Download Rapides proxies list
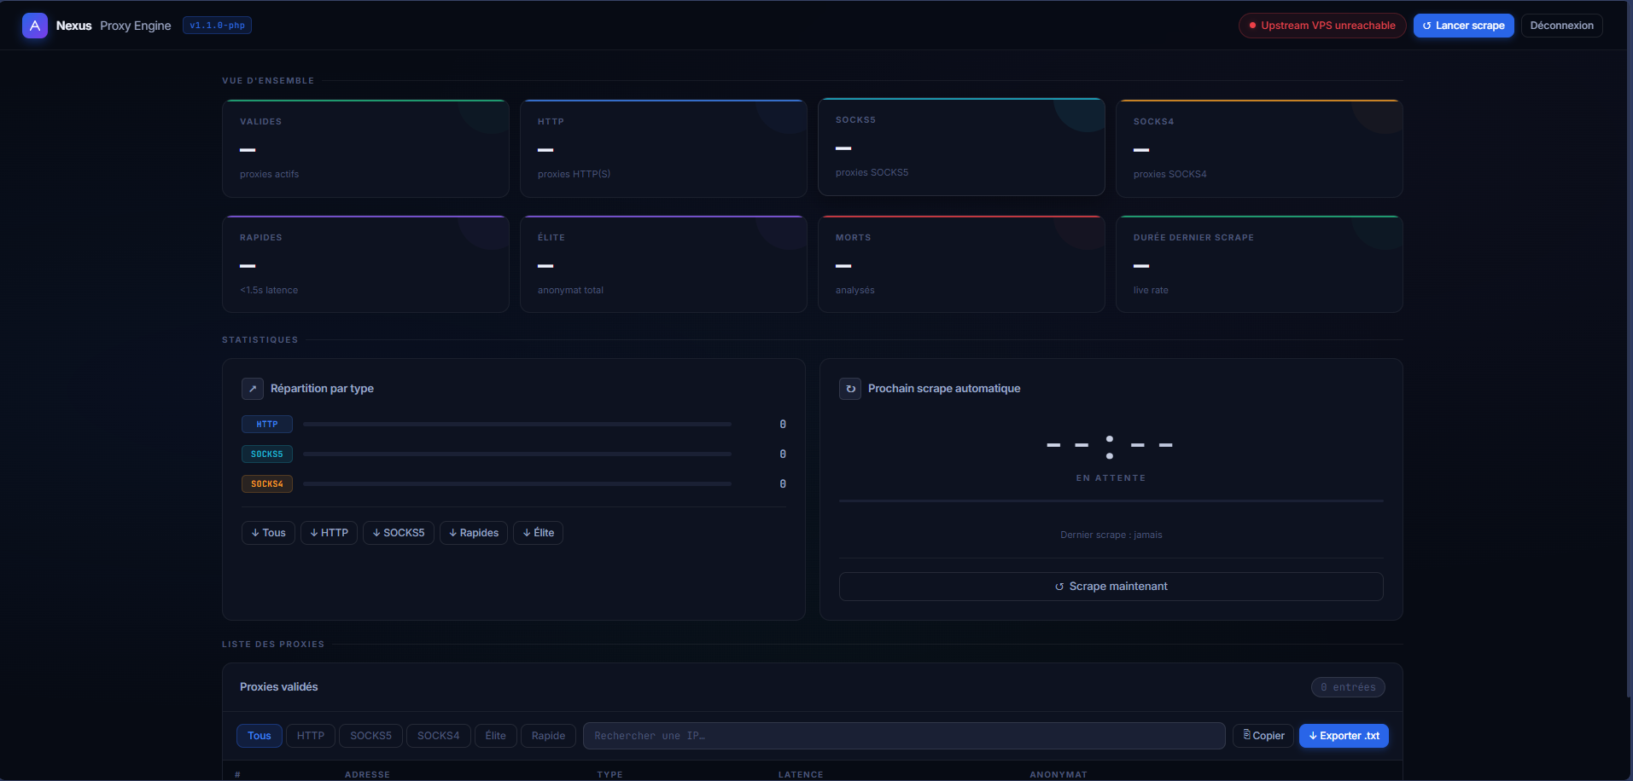This screenshot has width=1633, height=781. 474,533
